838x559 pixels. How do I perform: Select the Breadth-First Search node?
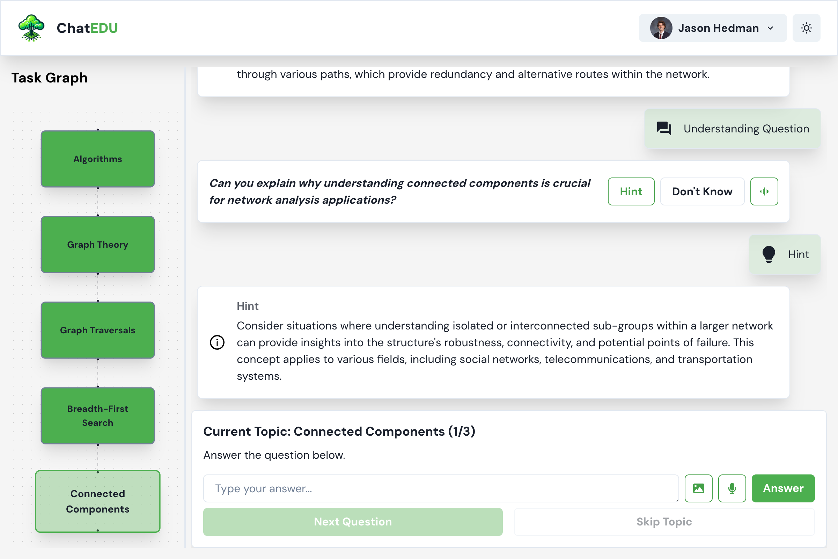pyautogui.click(x=98, y=416)
